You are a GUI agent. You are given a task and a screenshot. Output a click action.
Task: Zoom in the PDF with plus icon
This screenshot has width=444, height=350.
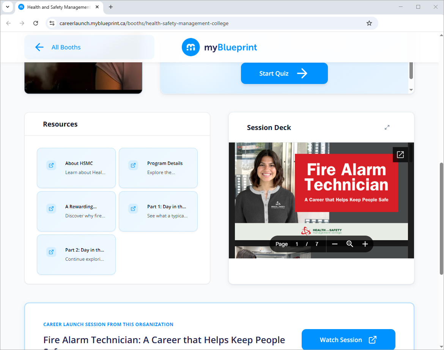(x=365, y=244)
